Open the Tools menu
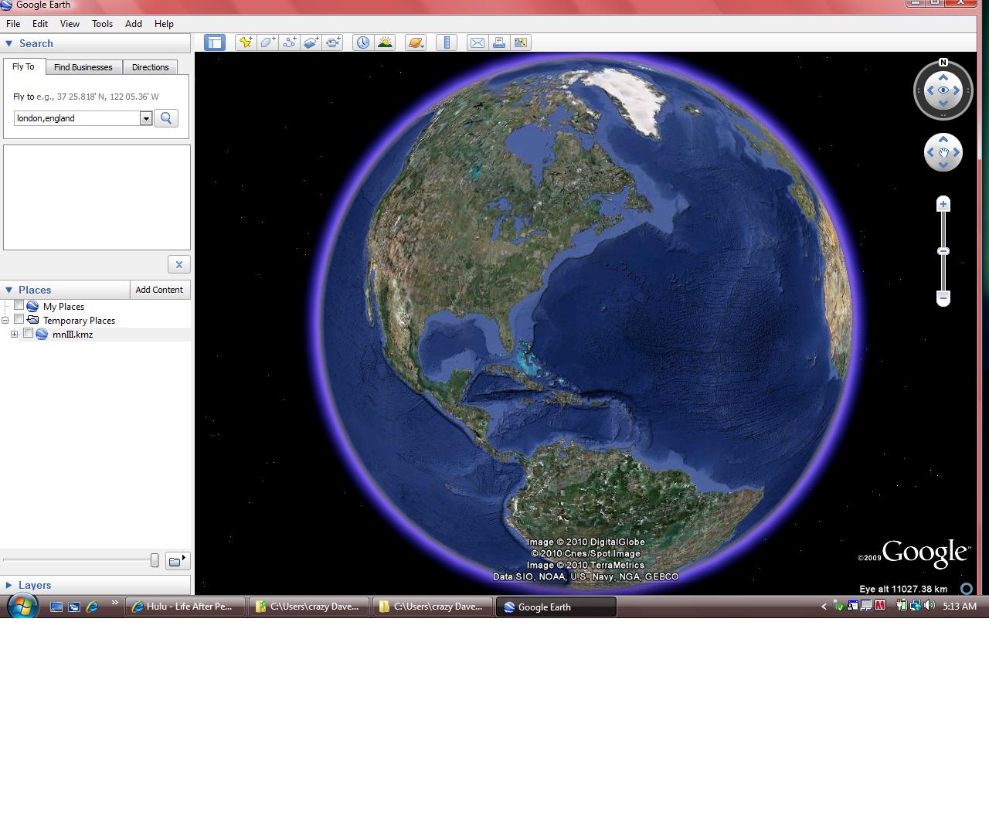Image resolution: width=989 pixels, height=826 pixels. click(102, 24)
